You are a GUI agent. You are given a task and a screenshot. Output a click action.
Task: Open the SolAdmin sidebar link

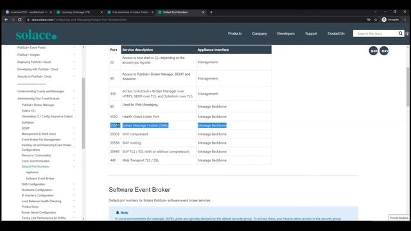28,123
